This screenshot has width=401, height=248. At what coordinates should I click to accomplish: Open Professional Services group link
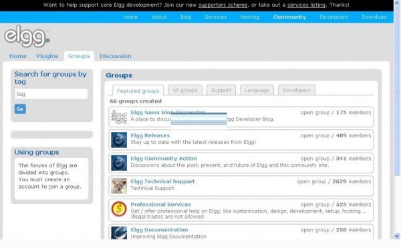point(161,205)
